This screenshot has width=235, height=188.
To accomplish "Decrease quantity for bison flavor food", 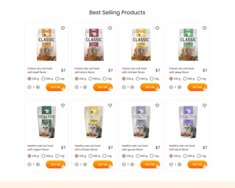I will click(77, 87).
